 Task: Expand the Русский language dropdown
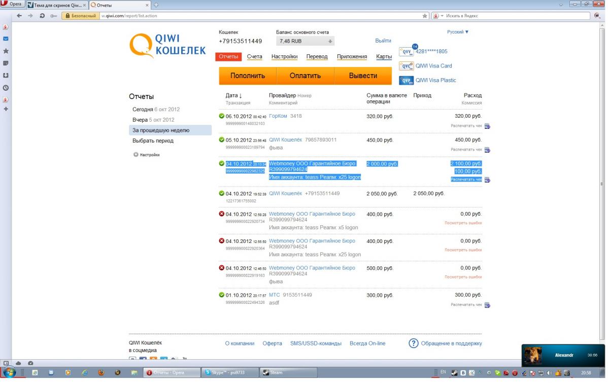pos(458,32)
